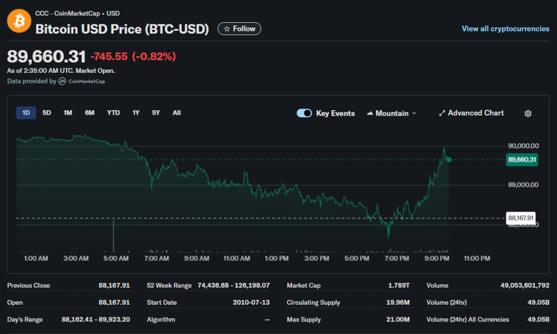Open chart settings gear icon
Viewport: 557px width, 334px height.
click(528, 114)
